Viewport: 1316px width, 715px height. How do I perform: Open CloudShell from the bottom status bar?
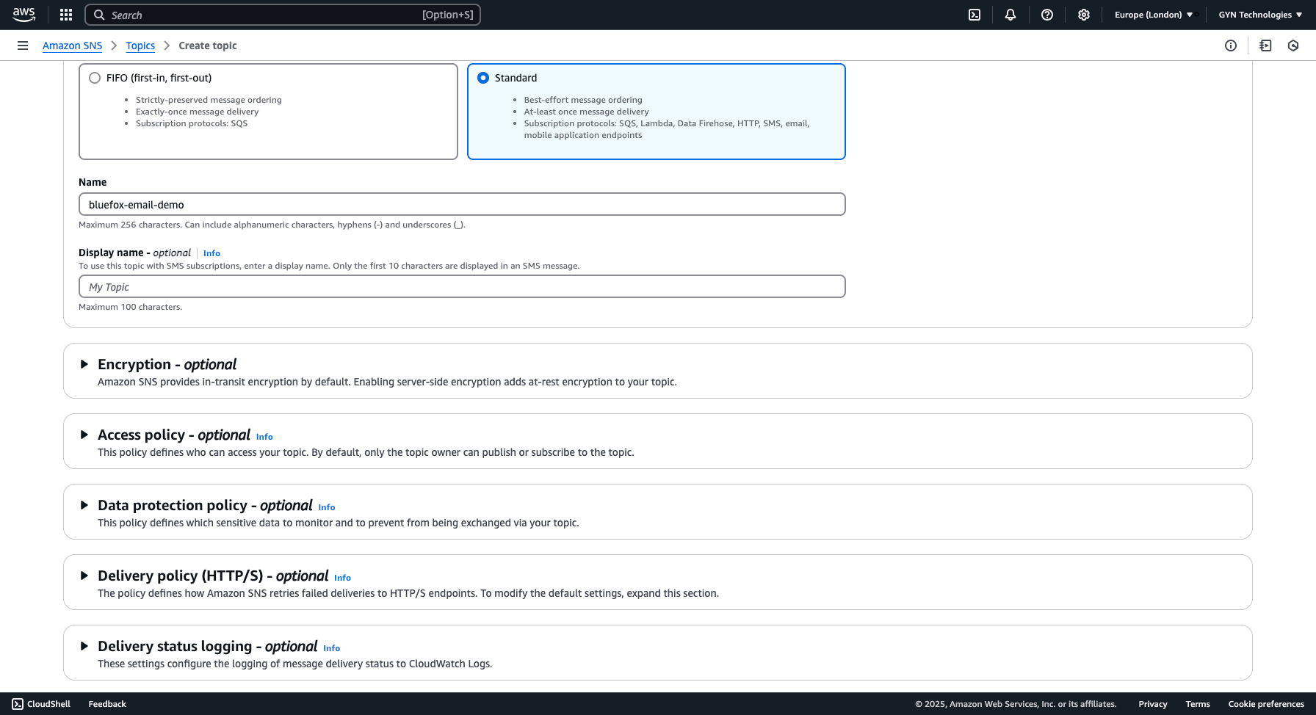coord(41,703)
